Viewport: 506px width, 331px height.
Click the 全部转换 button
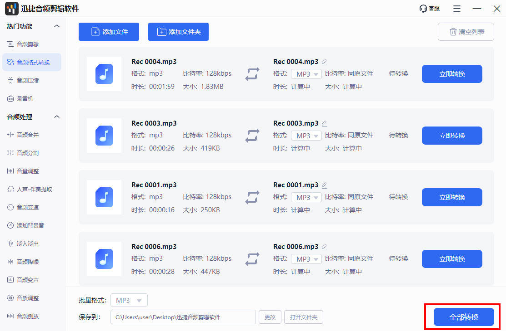[x=464, y=317]
